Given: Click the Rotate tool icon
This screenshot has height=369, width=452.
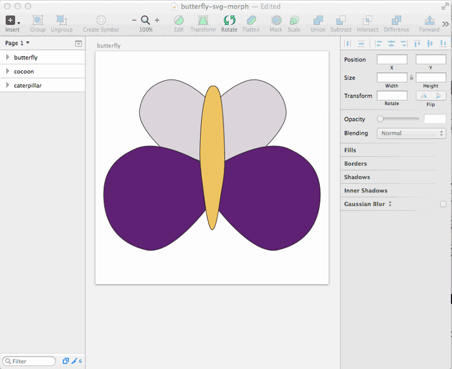Looking at the screenshot, I should pos(229,21).
